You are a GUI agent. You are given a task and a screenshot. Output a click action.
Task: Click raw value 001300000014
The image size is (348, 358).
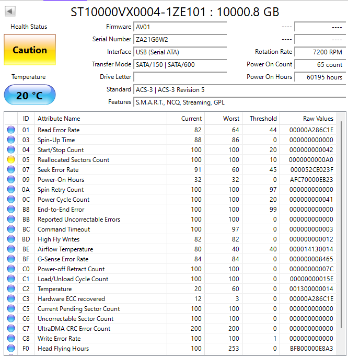[311, 289]
